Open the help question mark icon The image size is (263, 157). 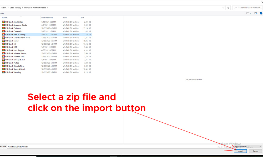261,13
